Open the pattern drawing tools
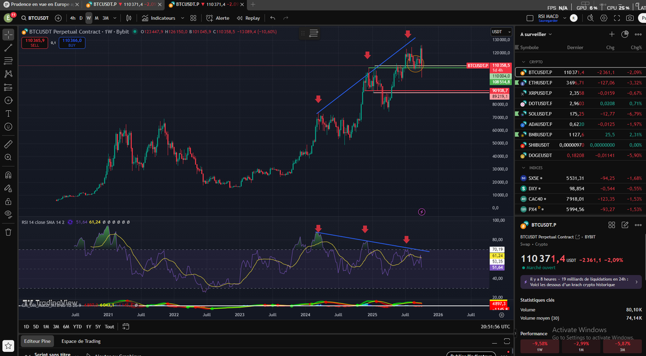Screen dimensions: 646x356 8,74
